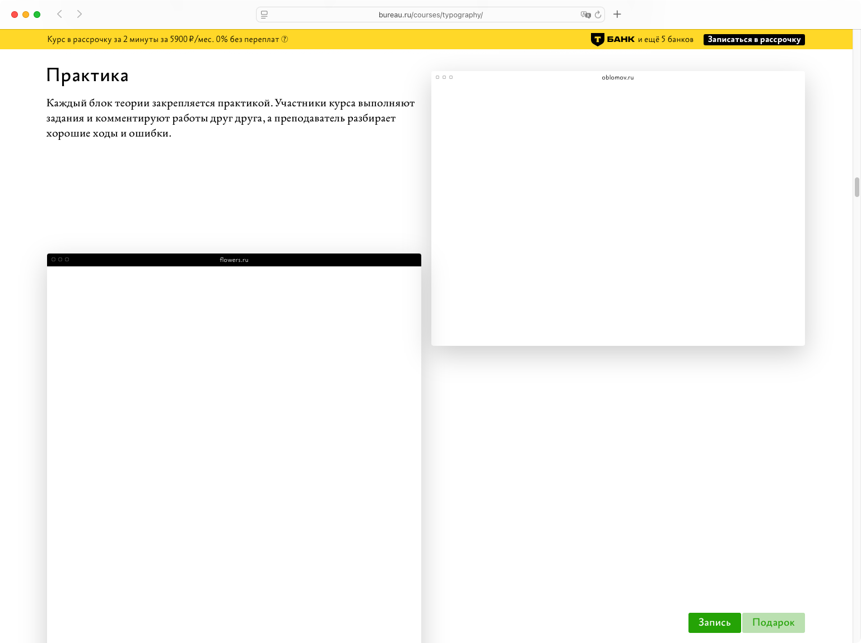
Task: Close the browser window with red button
Action: pyautogui.click(x=15, y=15)
